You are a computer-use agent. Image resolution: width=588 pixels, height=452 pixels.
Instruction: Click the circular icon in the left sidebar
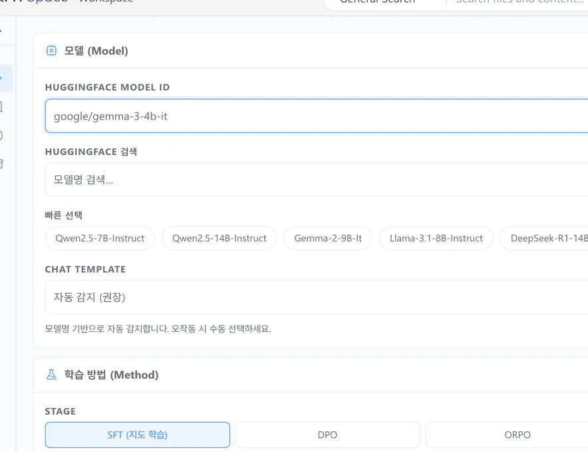click(1, 136)
